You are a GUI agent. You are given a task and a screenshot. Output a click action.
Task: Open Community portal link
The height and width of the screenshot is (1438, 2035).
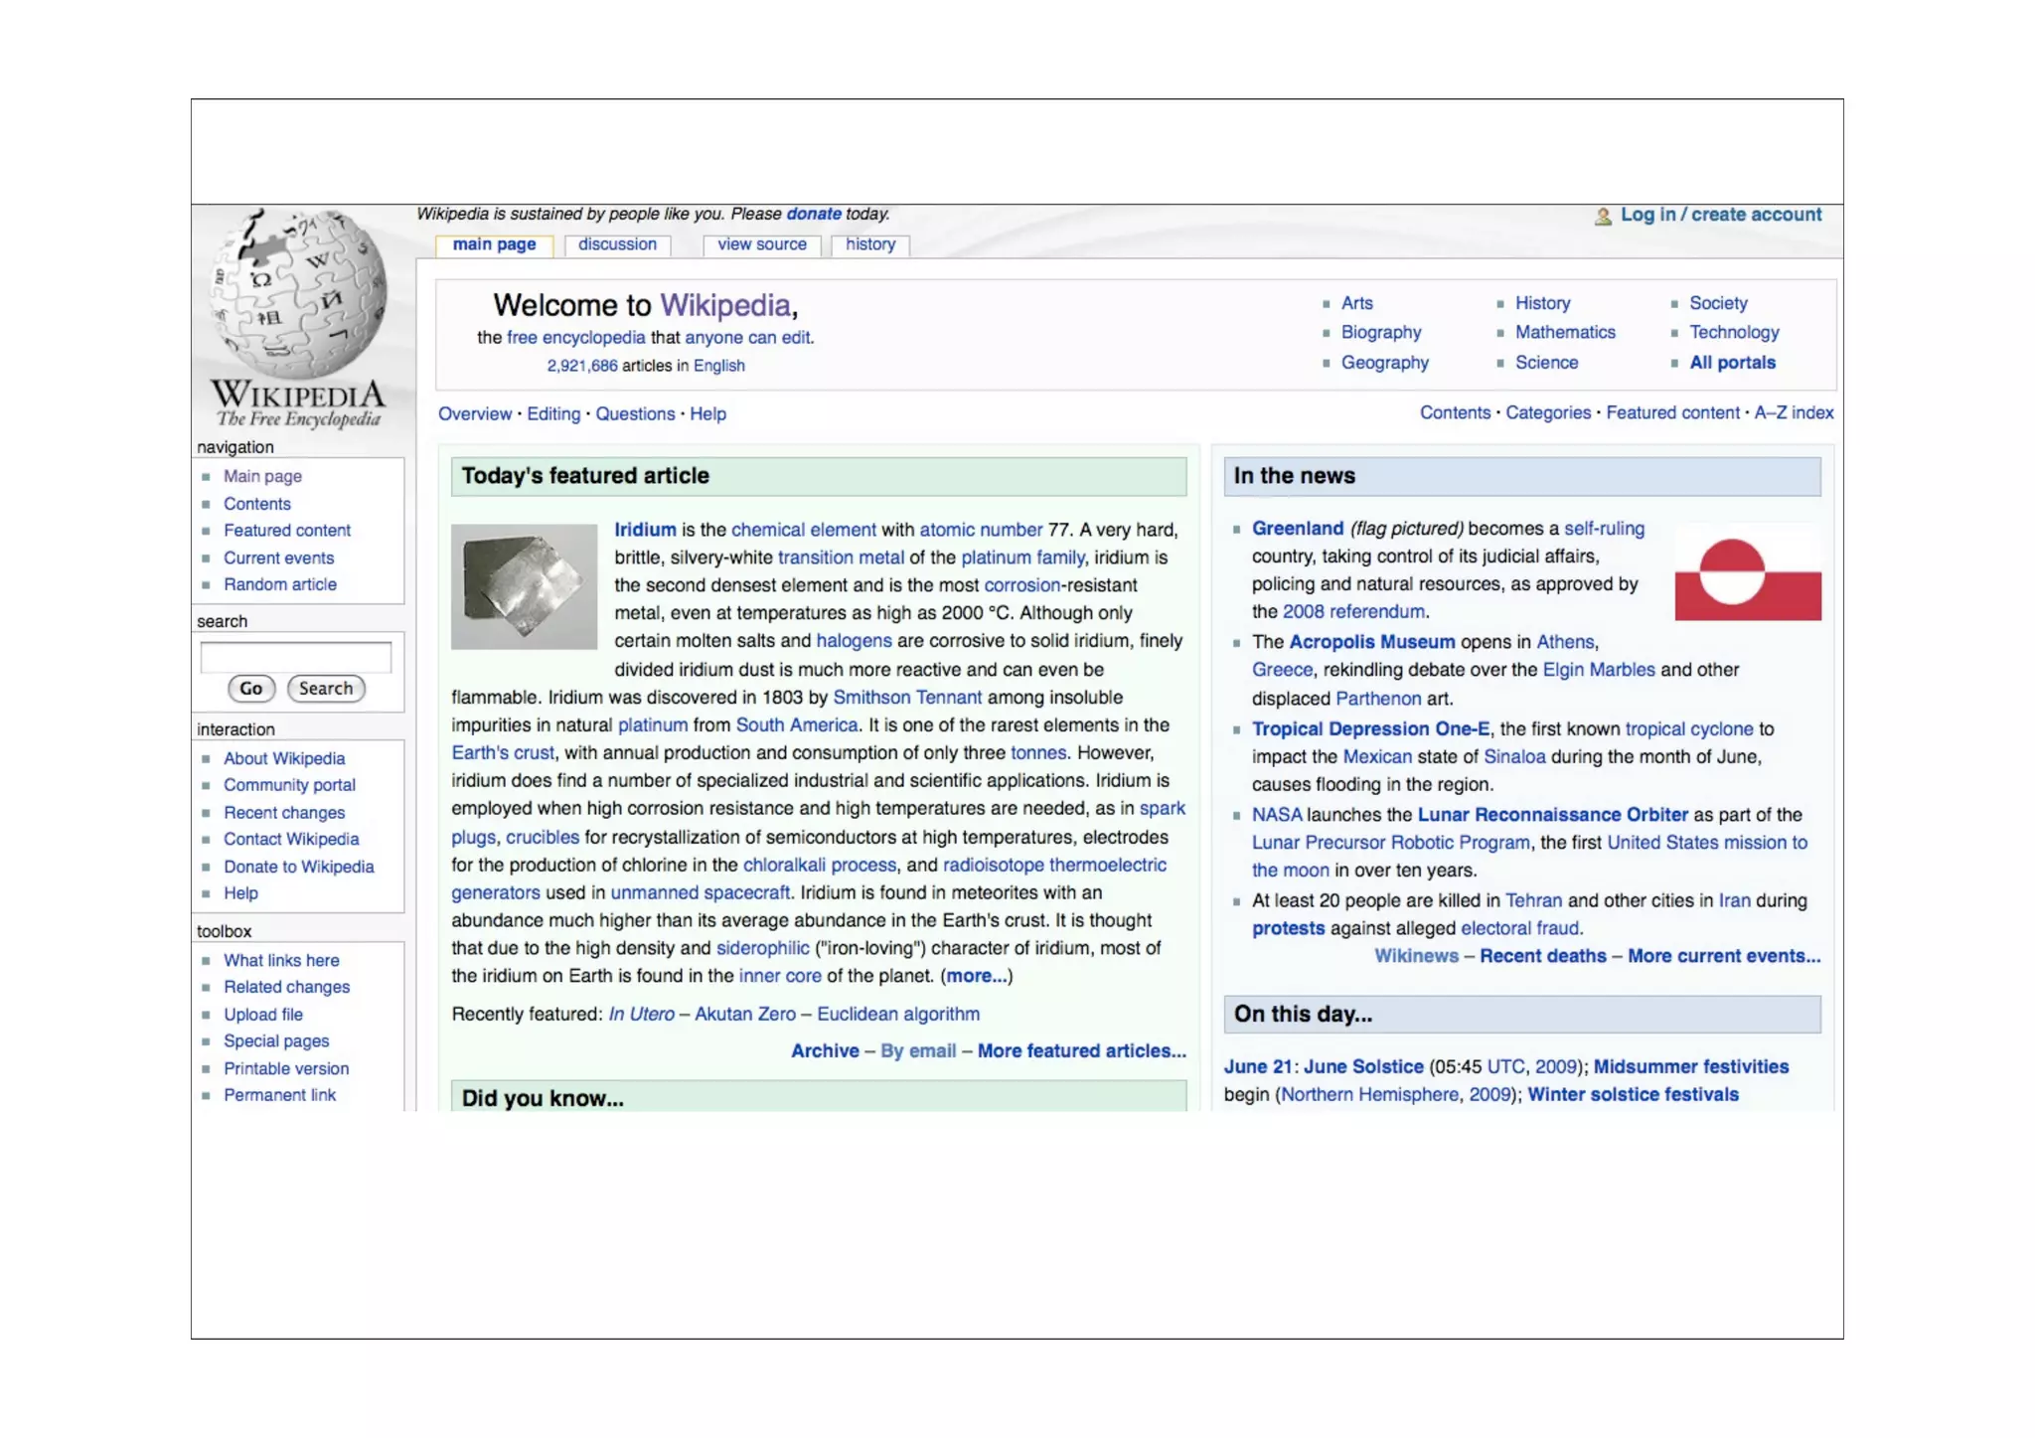[289, 785]
